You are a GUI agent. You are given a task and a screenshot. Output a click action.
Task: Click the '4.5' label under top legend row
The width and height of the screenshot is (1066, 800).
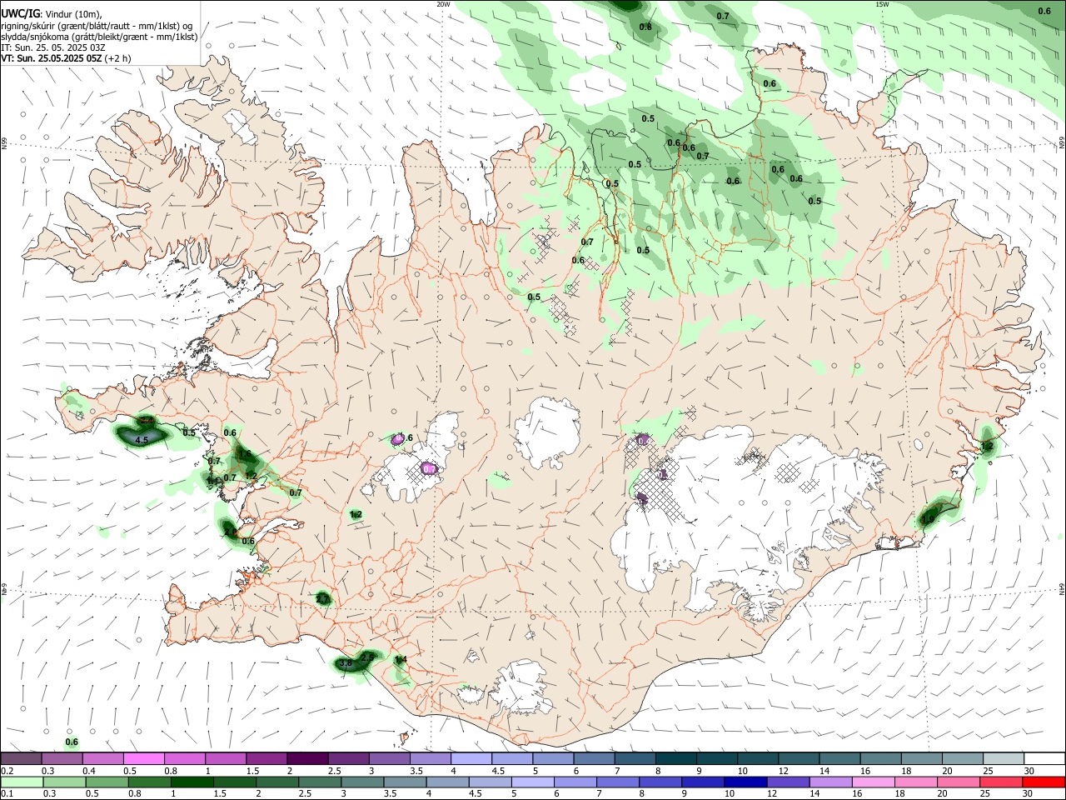click(498, 771)
